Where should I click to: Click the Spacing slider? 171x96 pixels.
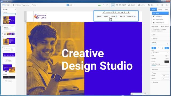click(159, 44)
